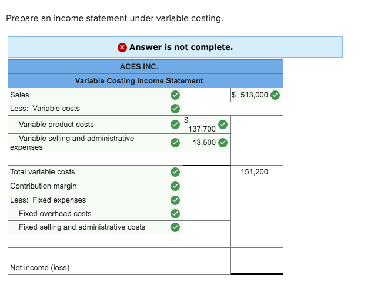381x286 pixels.
Task: Click the instruction text about variable costing
Action: pyautogui.click(x=115, y=18)
